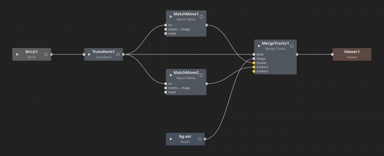Image resolution: width=384 pixels, height=156 pixels.
Task: Click the MergeTracks1 plate input port
Action: coord(254,54)
